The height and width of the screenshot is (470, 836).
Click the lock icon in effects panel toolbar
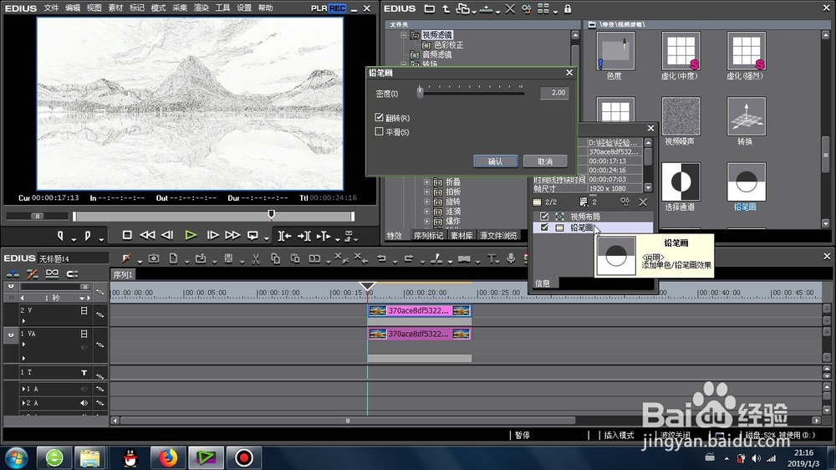568,9
